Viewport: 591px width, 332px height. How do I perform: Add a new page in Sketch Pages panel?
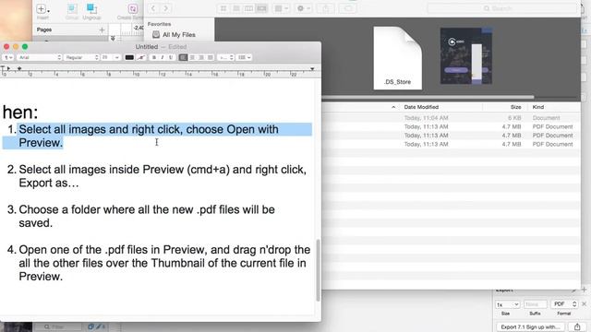pos(102,30)
